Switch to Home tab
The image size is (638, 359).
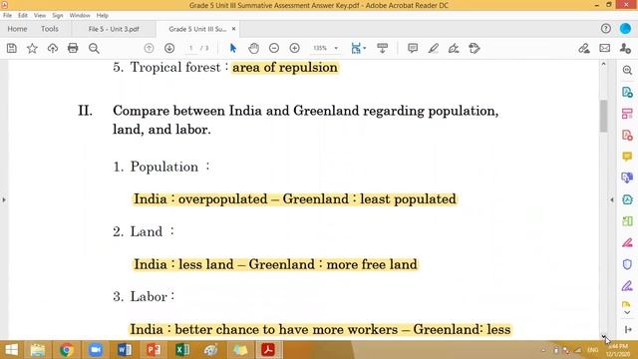tap(17, 29)
